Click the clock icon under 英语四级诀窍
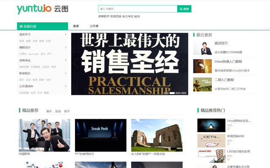 coord(228,144)
